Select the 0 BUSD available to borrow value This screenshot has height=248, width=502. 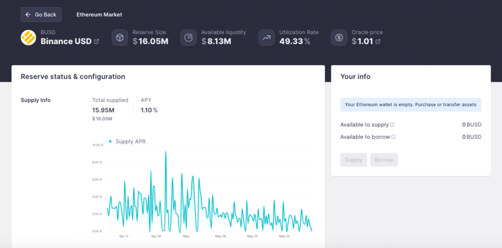[x=472, y=137]
